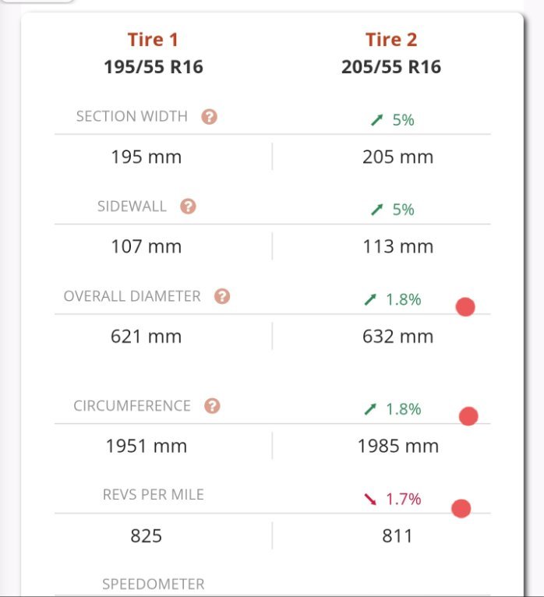
Task: Select the Tire 2 heading
Action: [x=391, y=40]
